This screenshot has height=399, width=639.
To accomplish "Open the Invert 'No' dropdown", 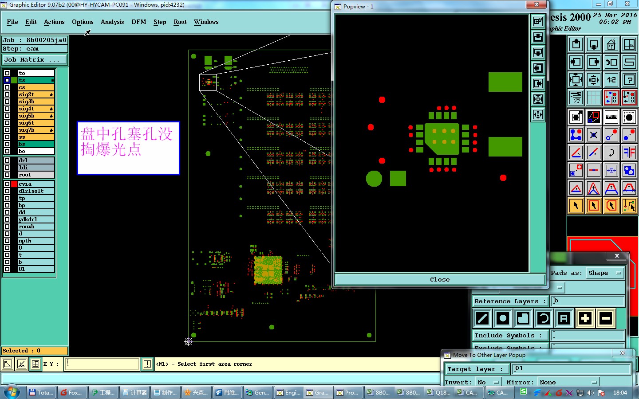I will tap(488, 382).
